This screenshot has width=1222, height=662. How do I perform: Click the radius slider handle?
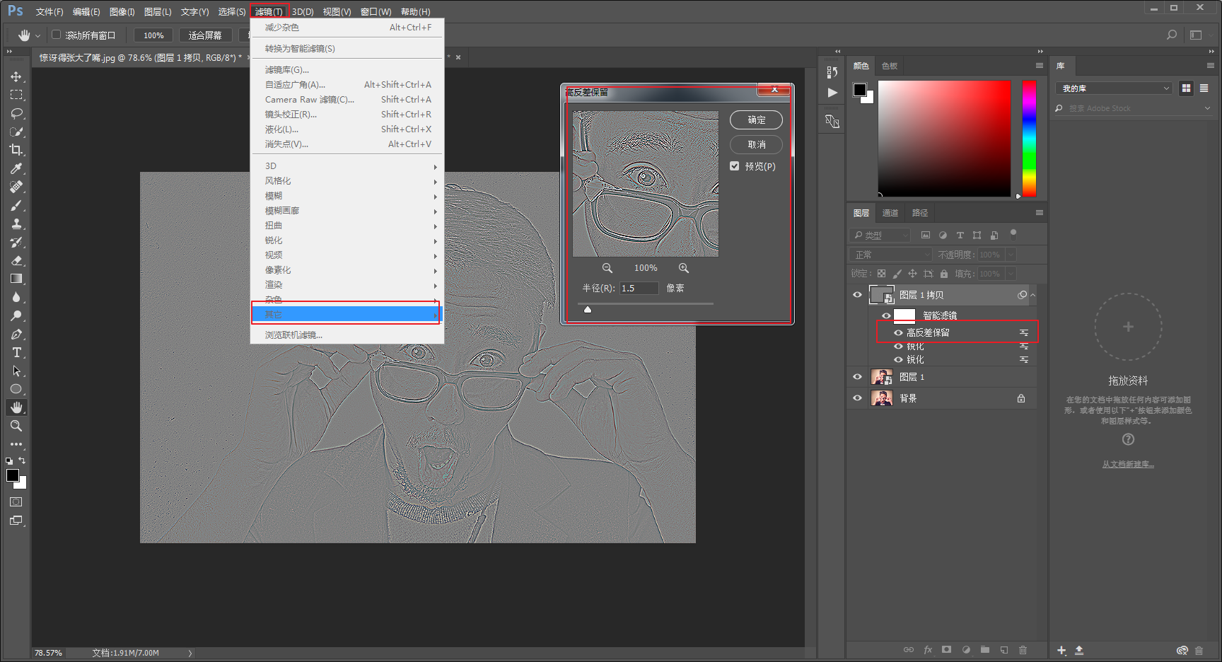[x=587, y=309]
